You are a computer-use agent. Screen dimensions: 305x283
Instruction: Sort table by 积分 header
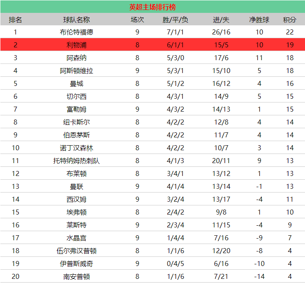[290, 20]
